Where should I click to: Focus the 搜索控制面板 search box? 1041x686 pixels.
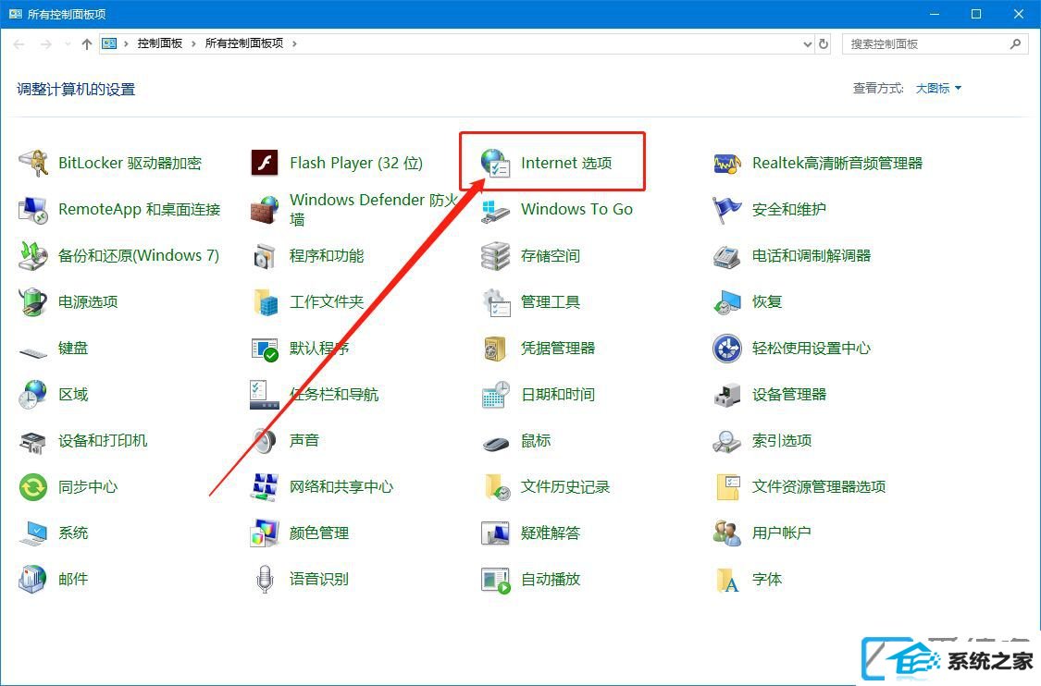tap(935, 44)
